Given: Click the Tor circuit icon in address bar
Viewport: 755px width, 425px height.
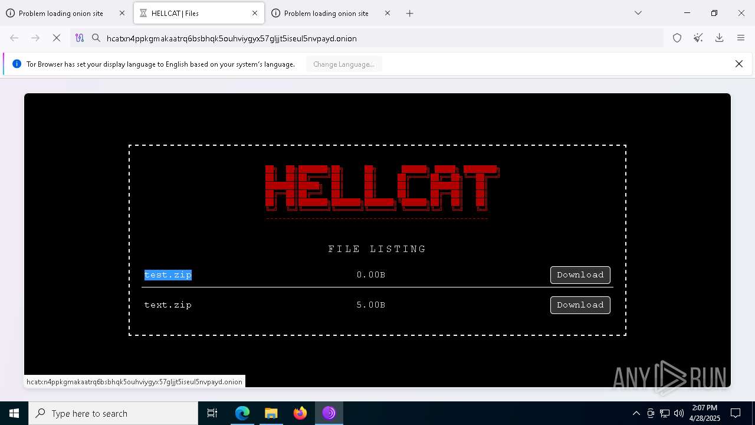Looking at the screenshot, I should pos(80,38).
